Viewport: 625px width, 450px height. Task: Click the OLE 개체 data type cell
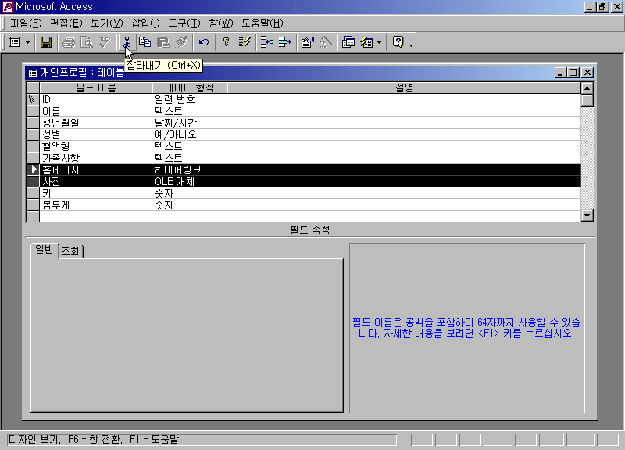[x=189, y=181]
